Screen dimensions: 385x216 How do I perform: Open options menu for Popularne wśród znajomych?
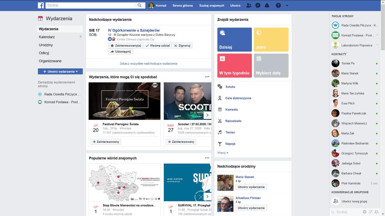(207, 158)
